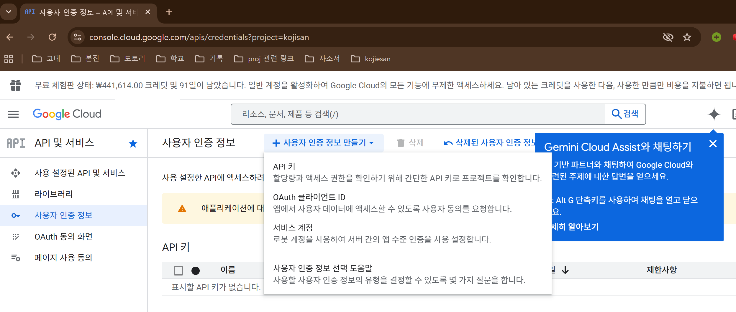Click the 세히 알아보기 link in Gemini popup
The width and height of the screenshot is (736, 312).
(x=575, y=227)
